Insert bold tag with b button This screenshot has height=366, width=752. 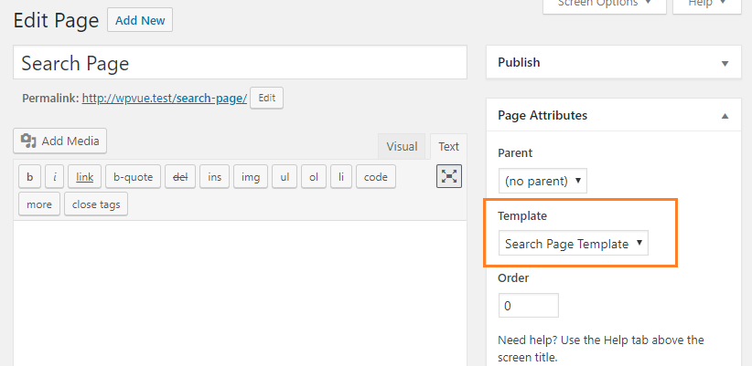30,177
